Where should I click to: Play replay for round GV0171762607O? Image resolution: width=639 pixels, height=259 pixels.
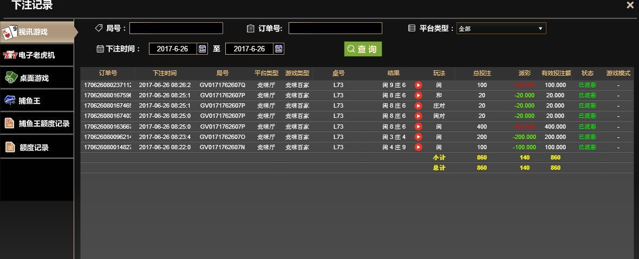click(x=418, y=137)
